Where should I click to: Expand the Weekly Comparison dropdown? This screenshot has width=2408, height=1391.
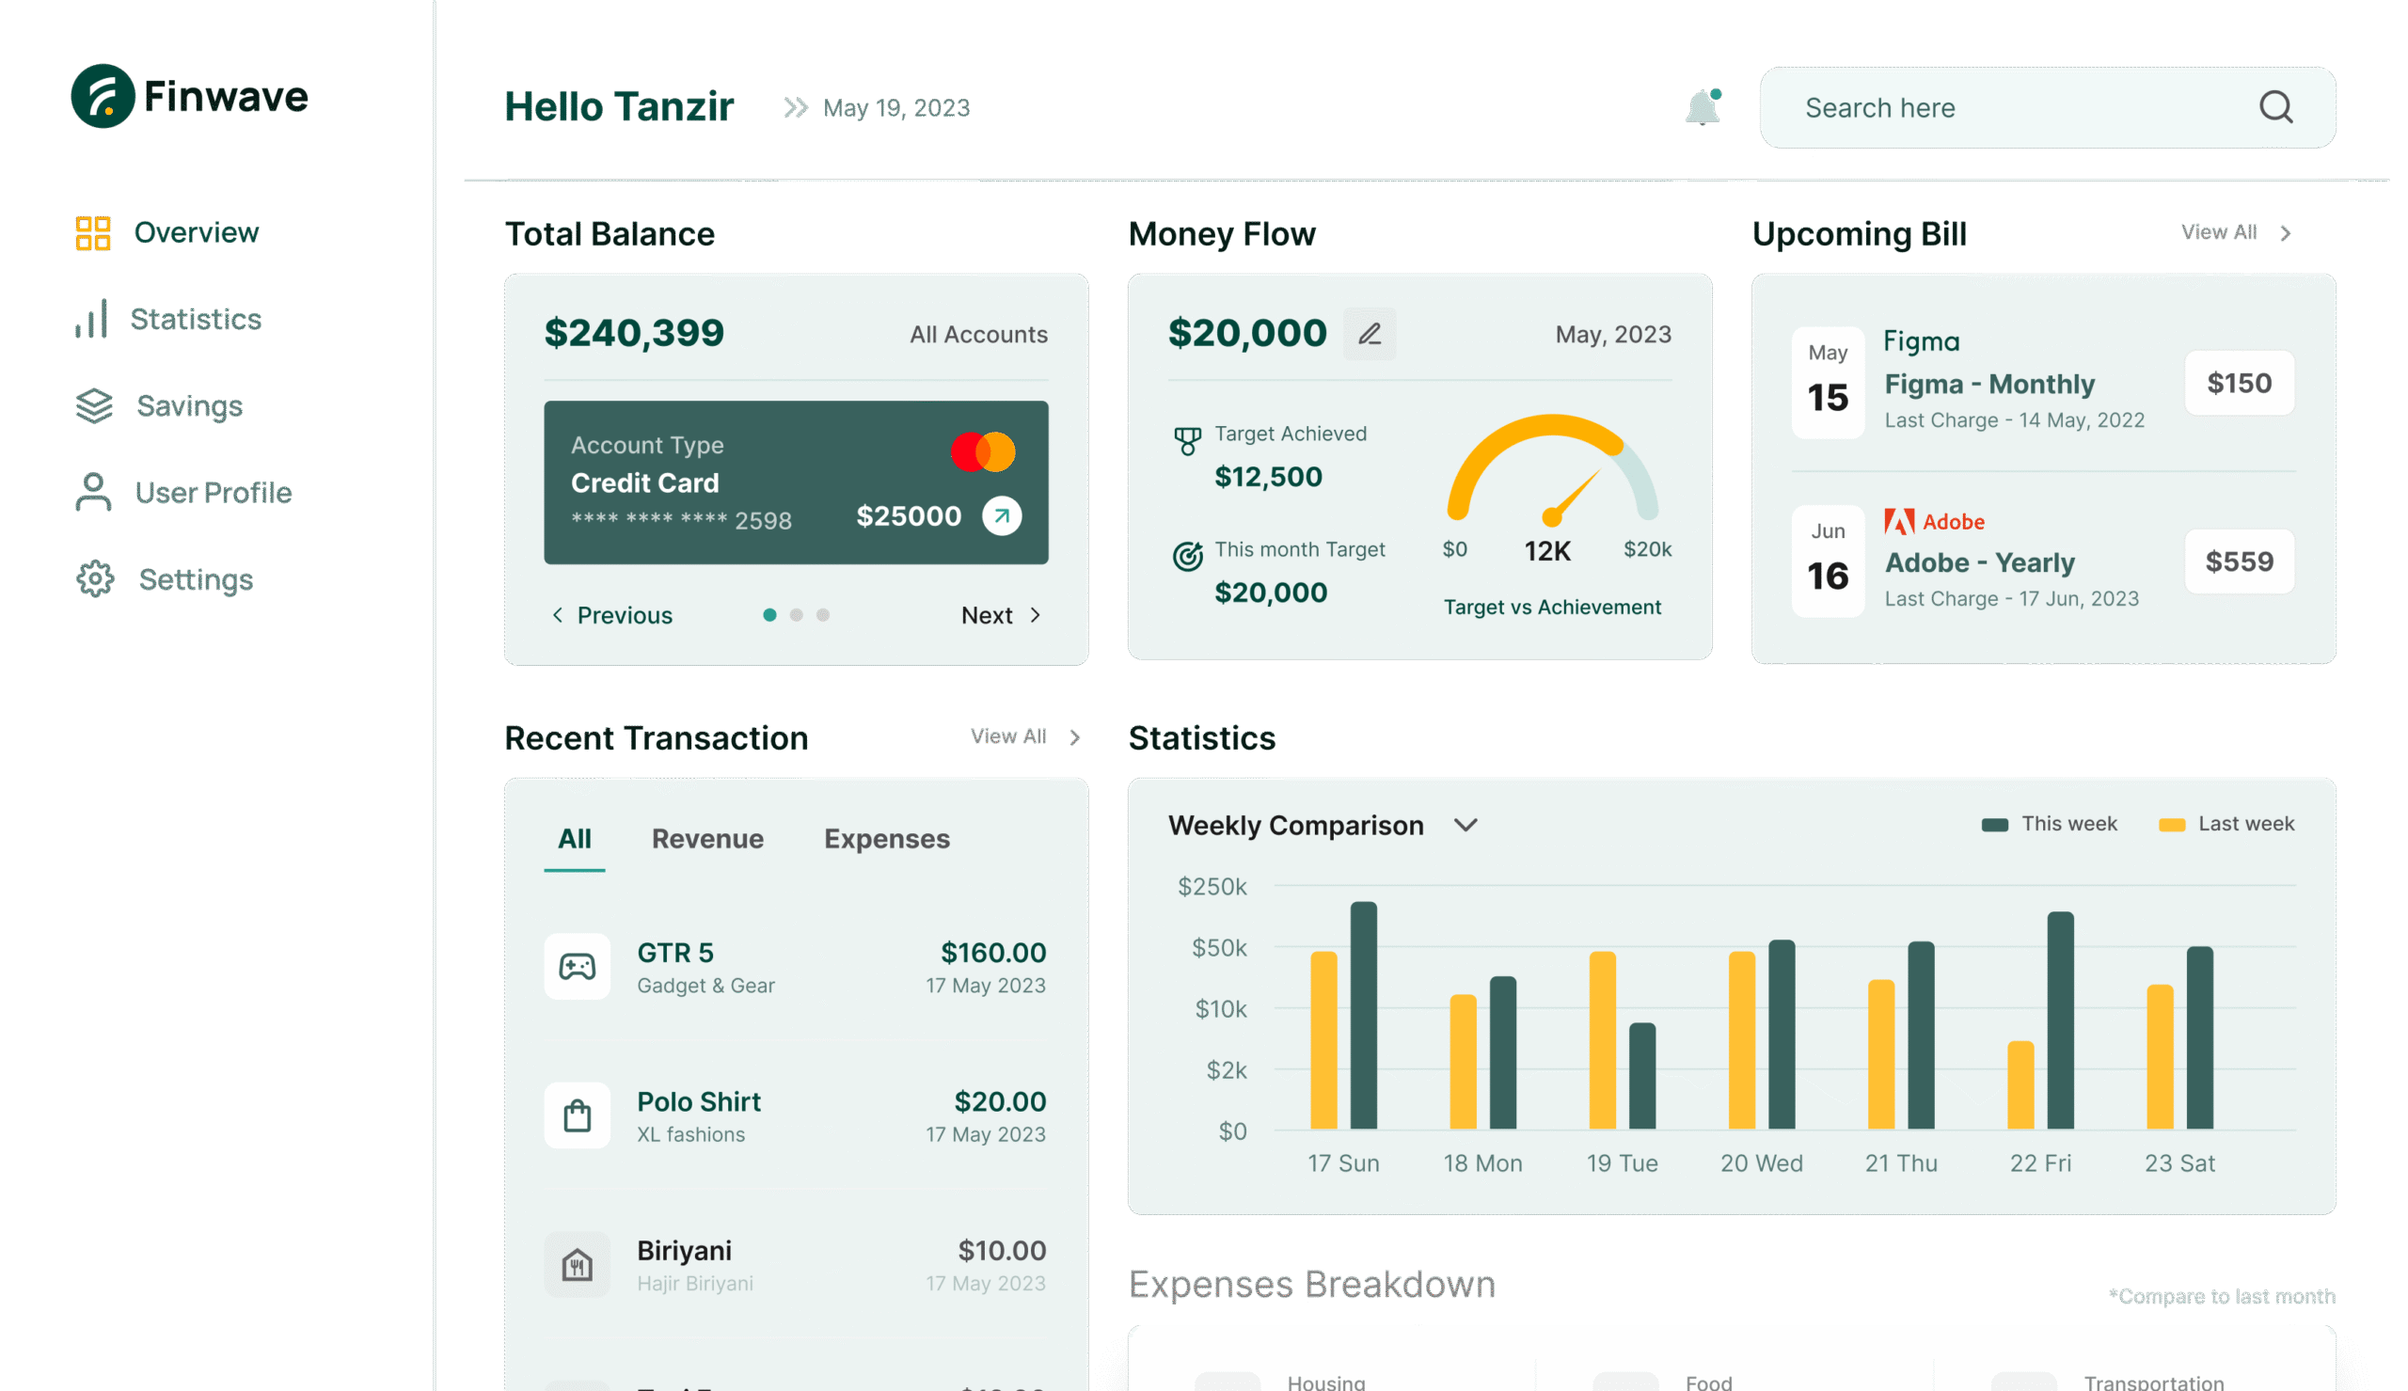coord(1465,825)
